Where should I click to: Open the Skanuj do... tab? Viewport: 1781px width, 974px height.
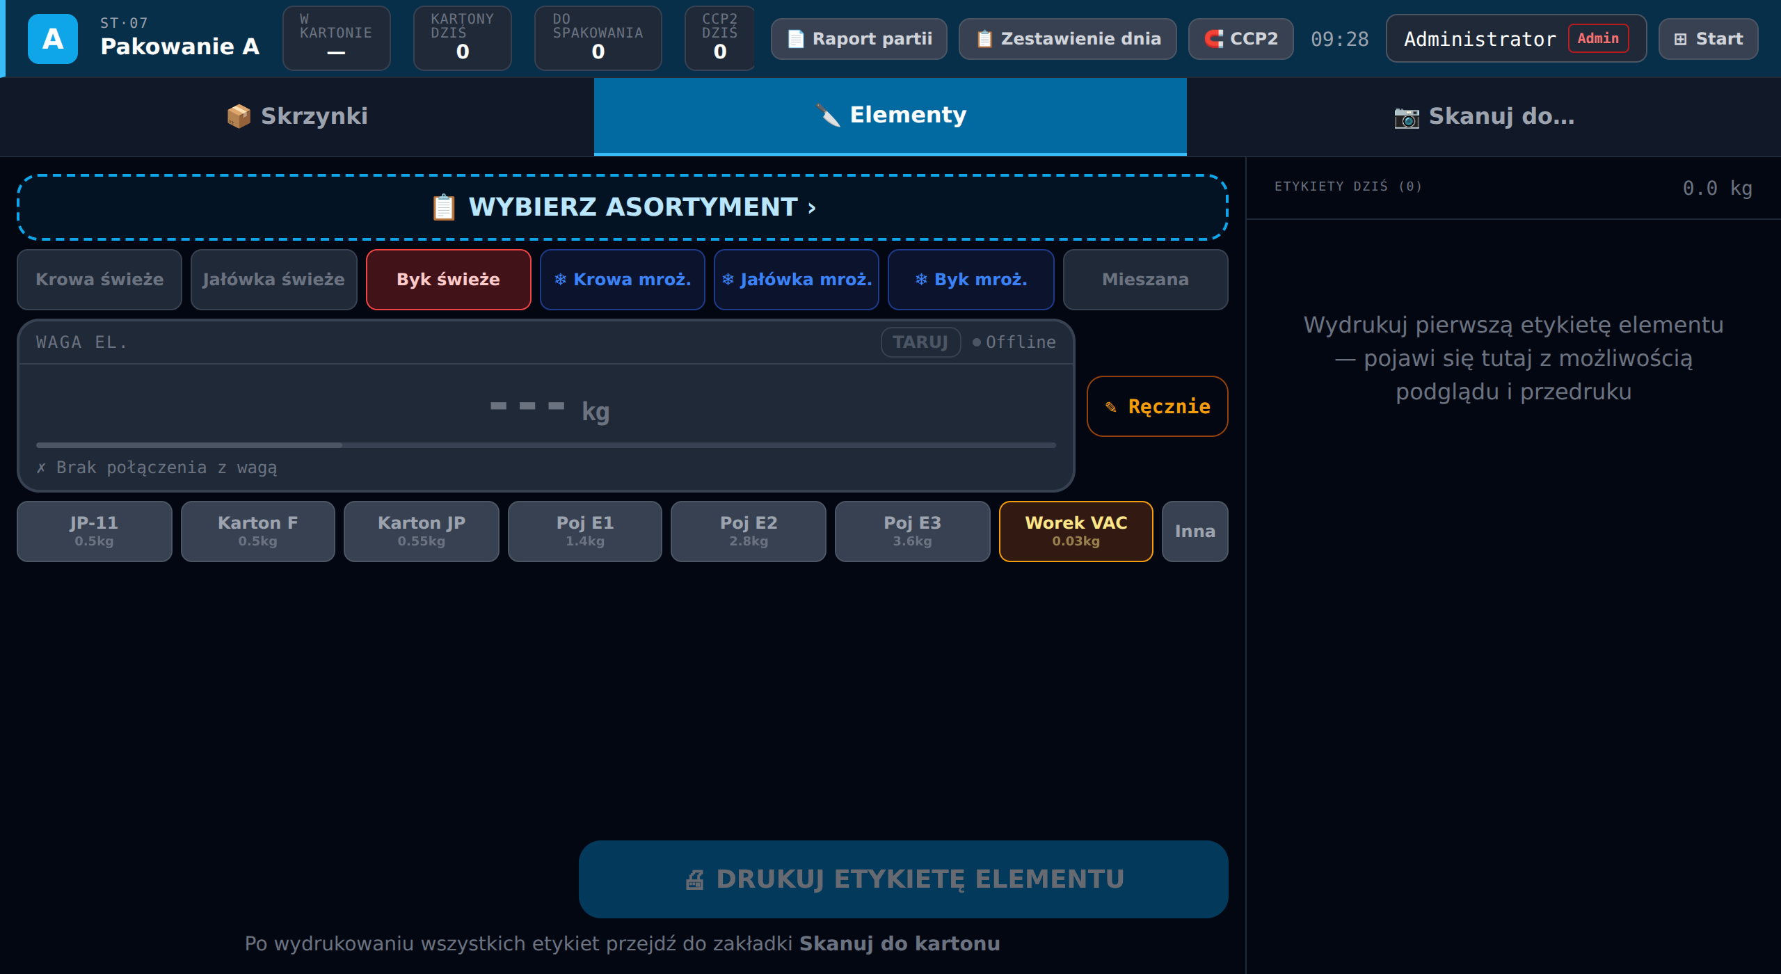(x=1484, y=116)
